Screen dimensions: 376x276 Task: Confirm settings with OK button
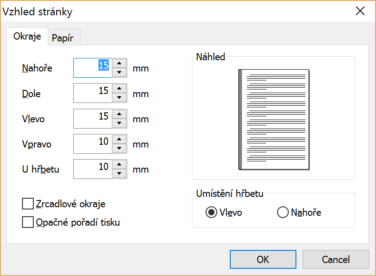click(x=263, y=259)
